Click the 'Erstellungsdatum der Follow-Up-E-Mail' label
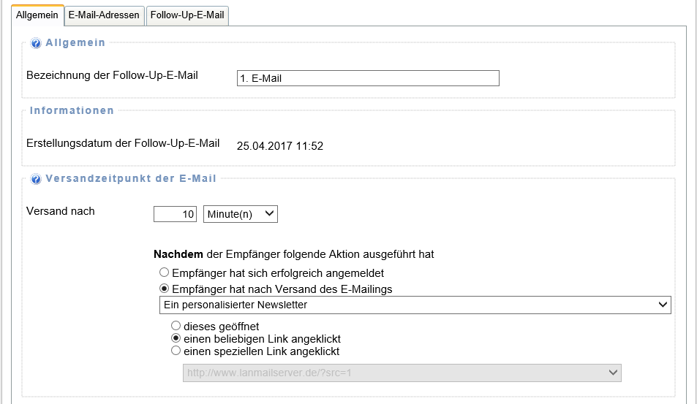 pyautogui.click(x=123, y=143)
